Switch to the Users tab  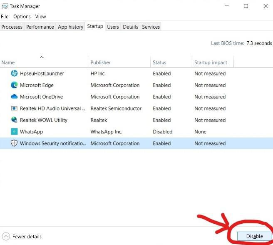point(113,27)
